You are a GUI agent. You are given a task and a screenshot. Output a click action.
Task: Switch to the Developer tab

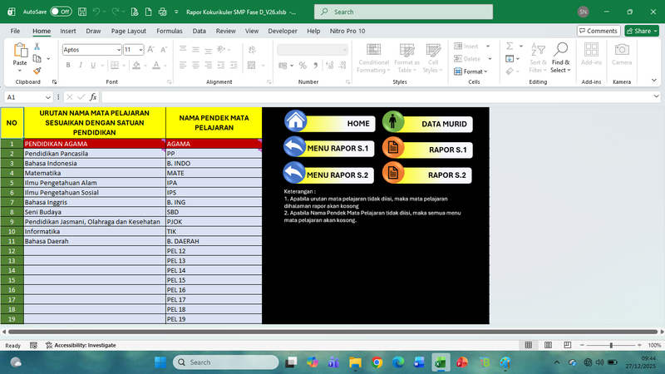pos(282,31)
